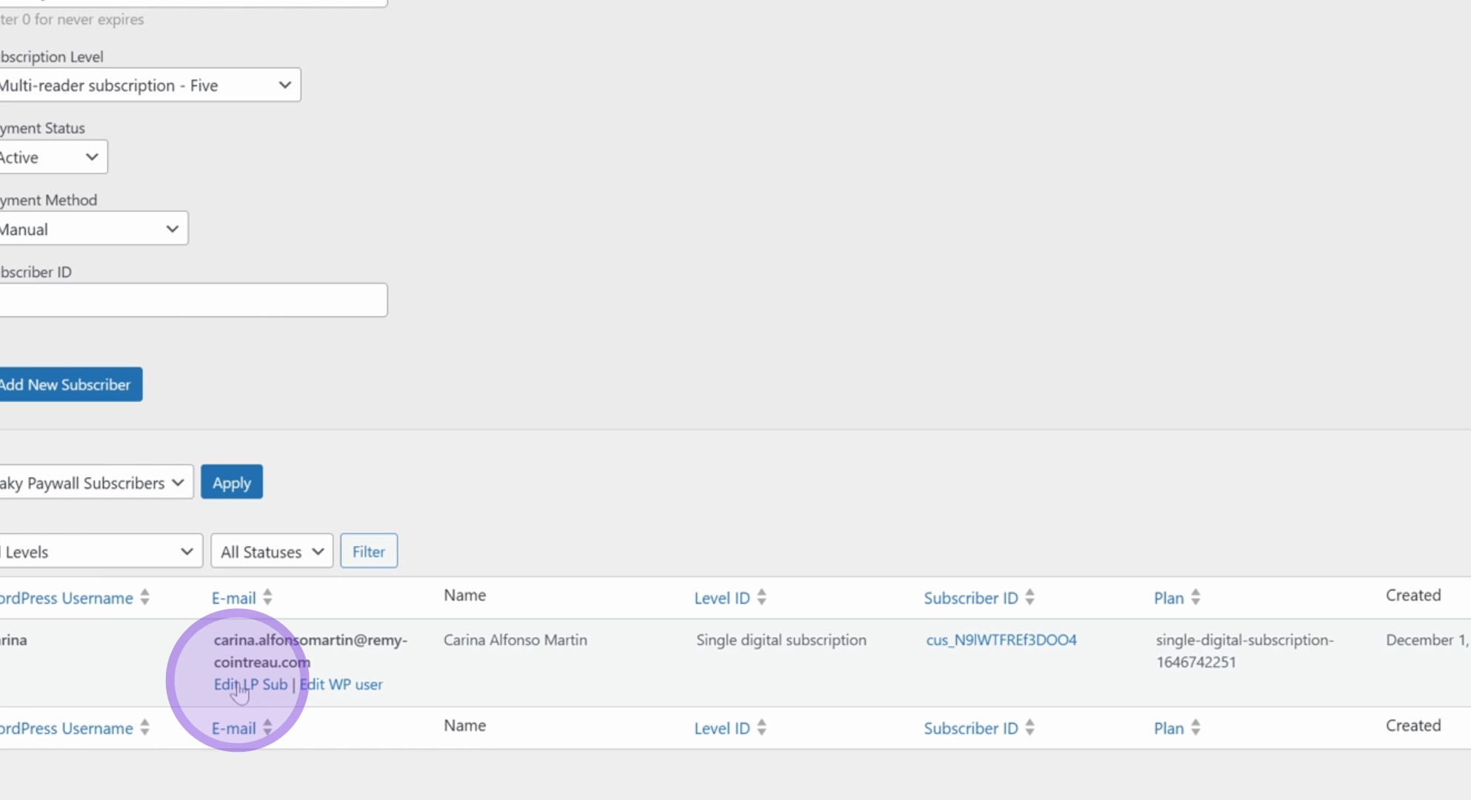This screenshot has height=800, width=1471.
Task: Open the Payment Method dropdown showing Manual
Action: (x=93, y=229)
